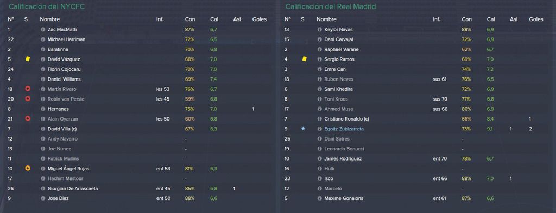The image size is (556, 213).
Task: Open Hernanes player name
Action: tap(58, 109)
